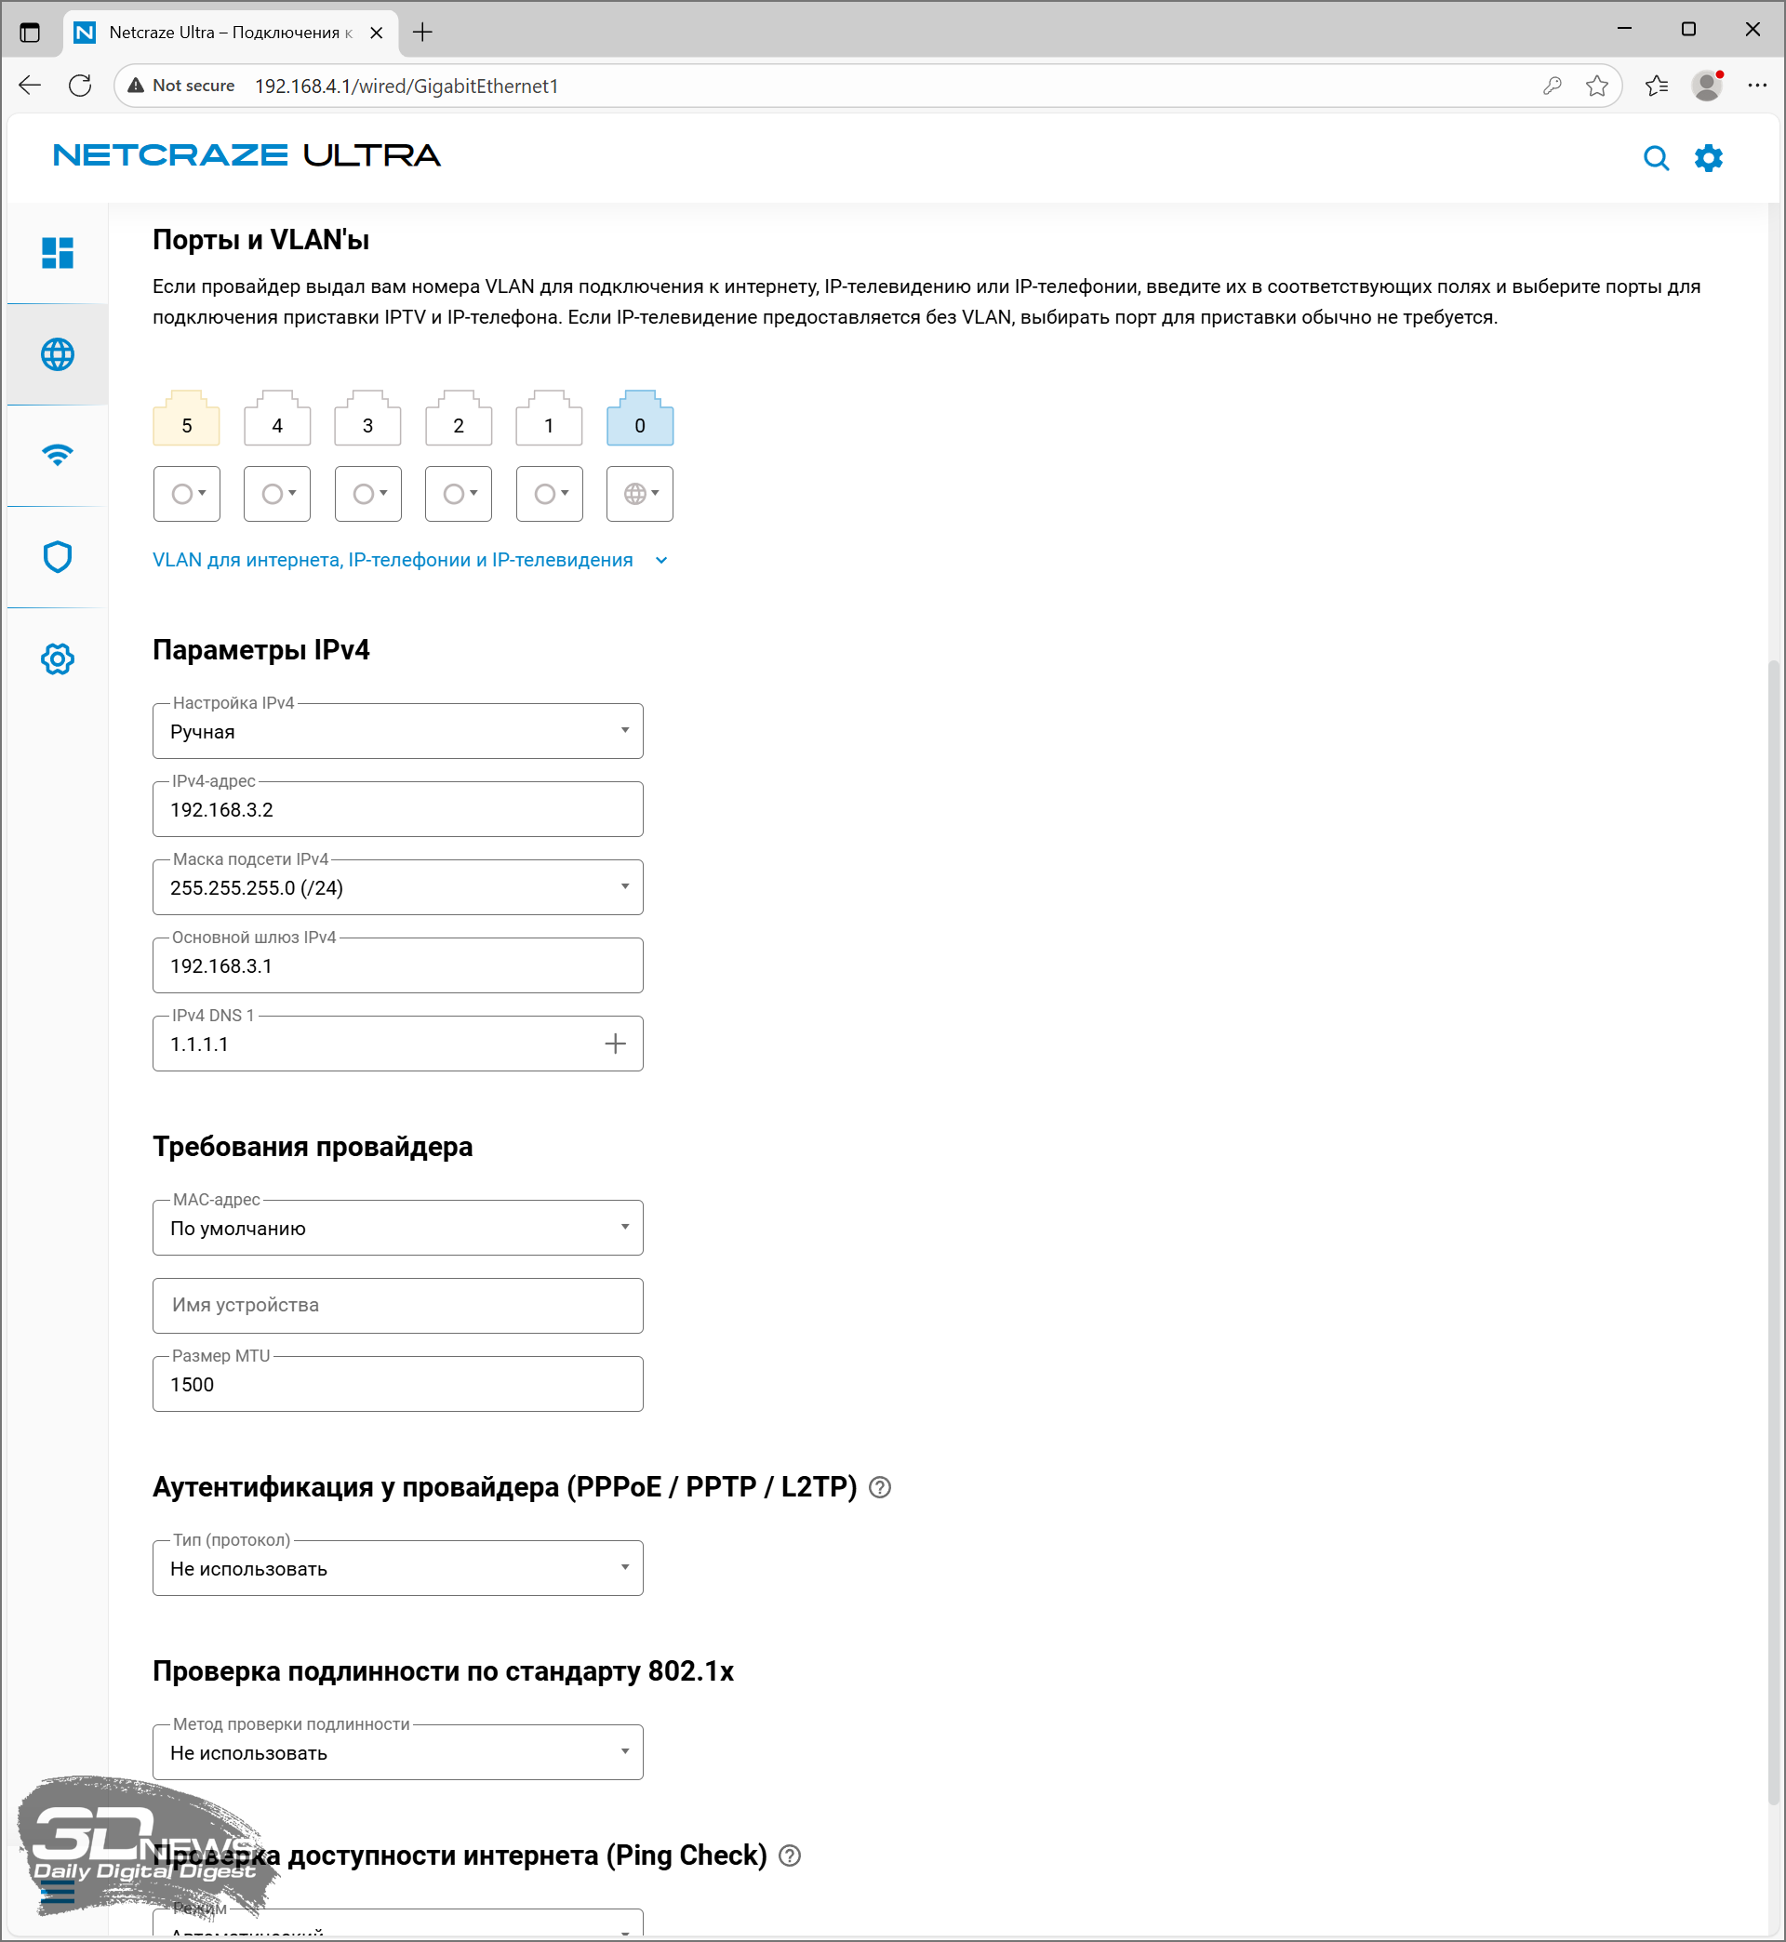
Task: Open the MAC address dropdown
Action: 397,1228
